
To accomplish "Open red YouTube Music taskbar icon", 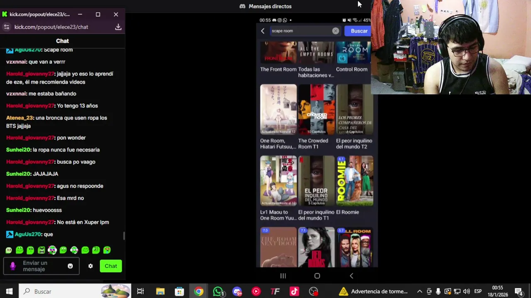I will tap(256, 291).
